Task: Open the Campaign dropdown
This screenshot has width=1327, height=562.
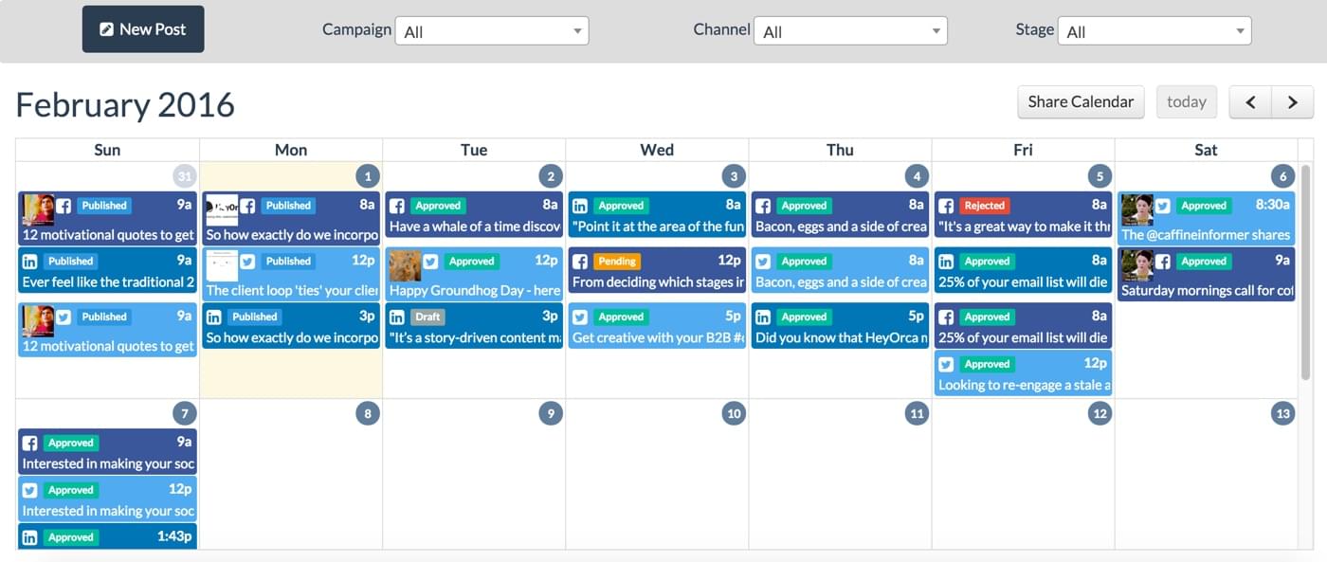Action: (492, 31)
